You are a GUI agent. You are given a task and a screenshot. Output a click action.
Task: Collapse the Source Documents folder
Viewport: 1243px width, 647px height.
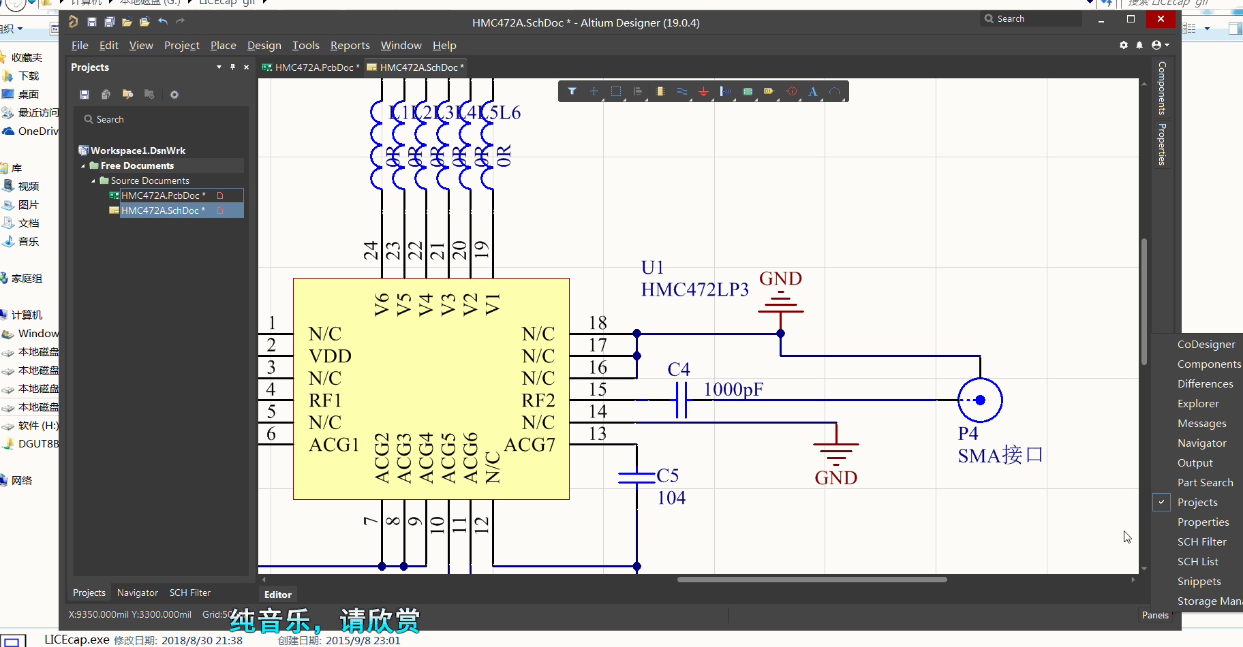[93, 180]
